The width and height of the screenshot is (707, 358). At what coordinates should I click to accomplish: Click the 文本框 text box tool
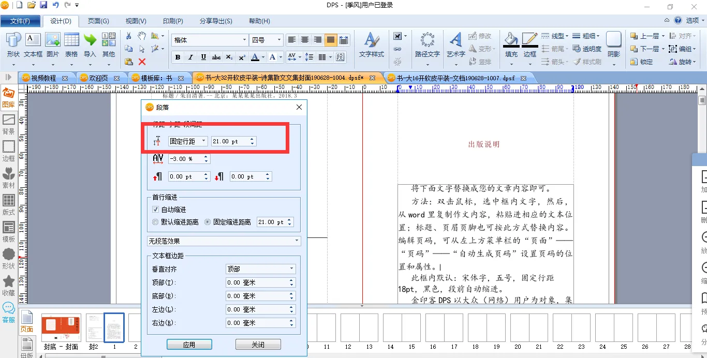[x=33, y=45]
